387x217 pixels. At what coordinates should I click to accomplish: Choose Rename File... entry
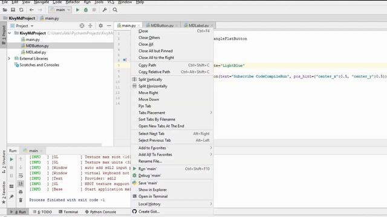tap(172, 161)
